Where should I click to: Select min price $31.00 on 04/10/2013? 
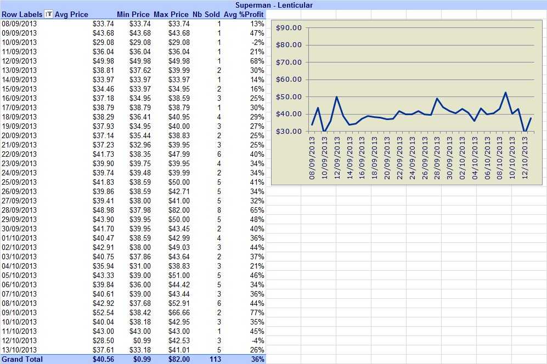click(140, 266)
